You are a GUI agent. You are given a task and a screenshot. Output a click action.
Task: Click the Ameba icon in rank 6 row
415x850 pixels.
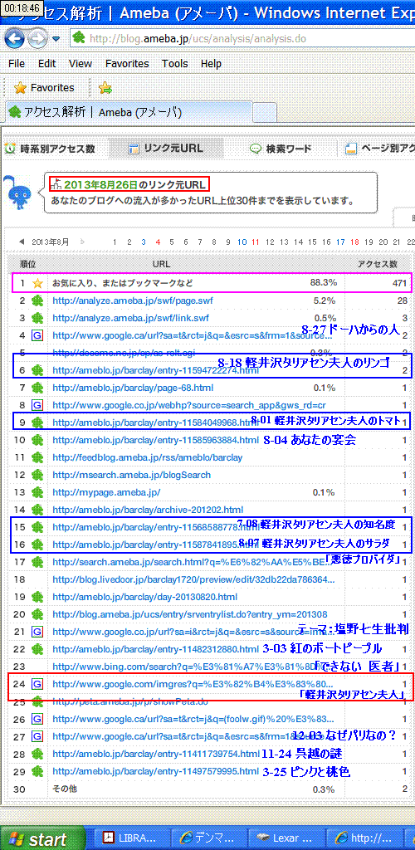click(x=37, y=371)
